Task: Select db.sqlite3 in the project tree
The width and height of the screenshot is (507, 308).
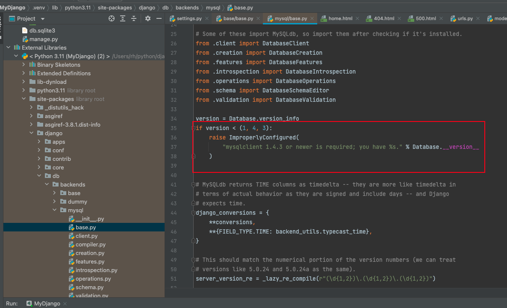Action: pyautogui.click(x=42, y=30)
